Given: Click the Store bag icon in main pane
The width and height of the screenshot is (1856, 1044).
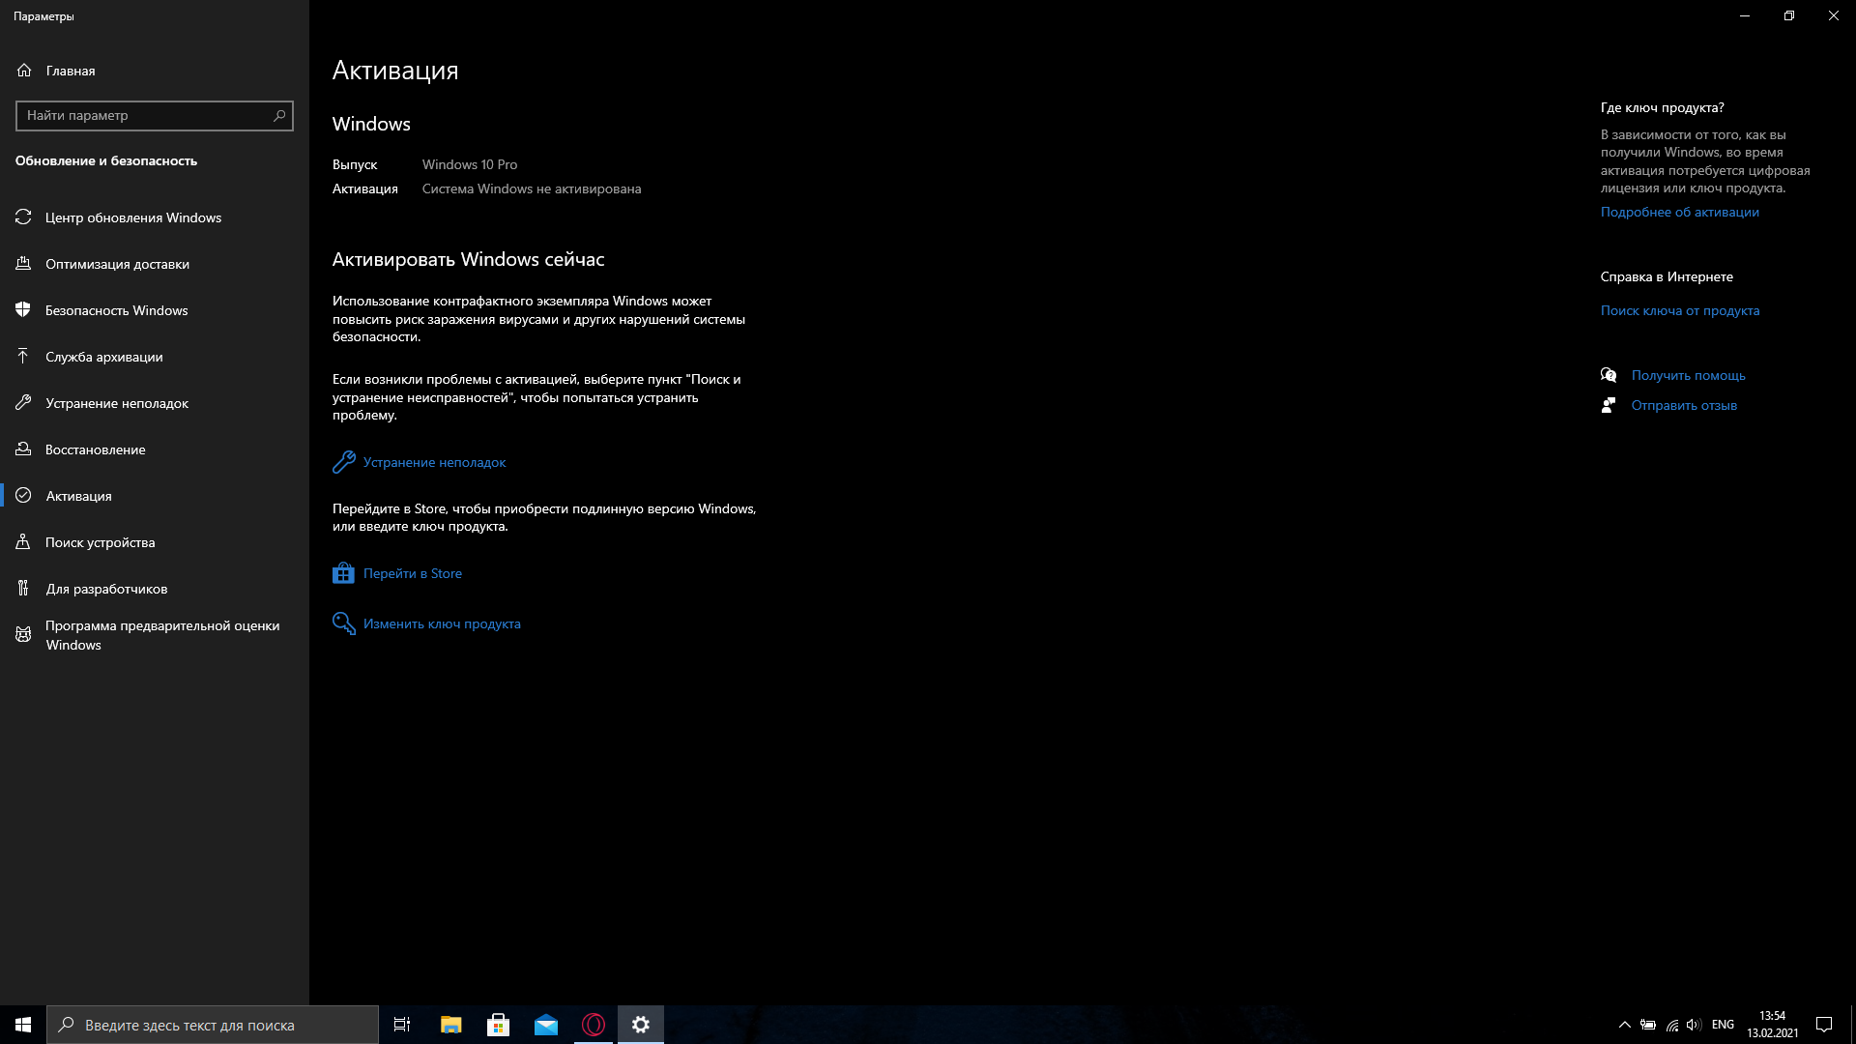Looking at the screenshot, I should [x=343, y=573].
